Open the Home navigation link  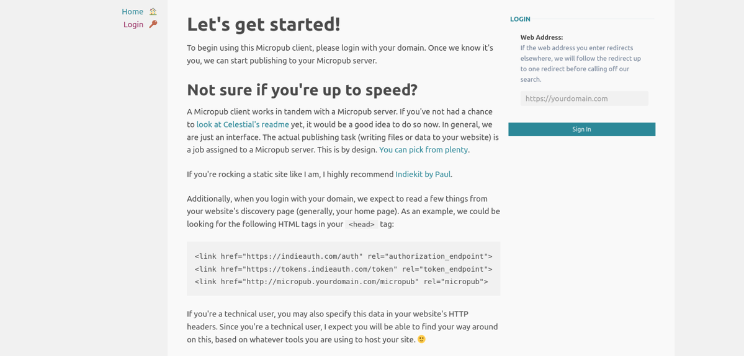tap(132, 12)
